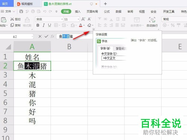The image size is (187, 140).
Task: Open the font size dropdown 11
Action: pyautogui.click(x=78, y=19)
